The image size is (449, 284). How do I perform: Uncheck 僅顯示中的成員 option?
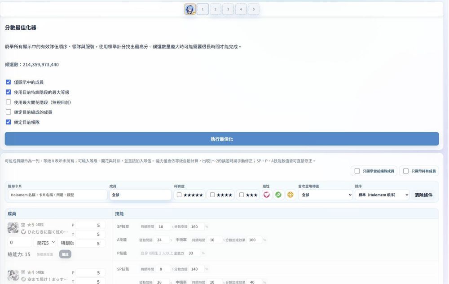tap(9, 82)
